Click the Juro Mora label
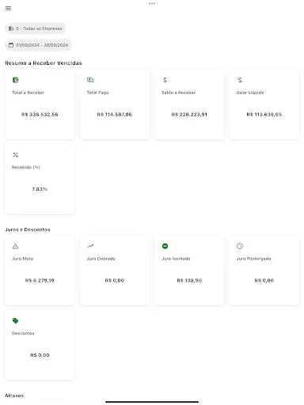Viewport: 304px width, 405px height. click(x=22, y=259)
